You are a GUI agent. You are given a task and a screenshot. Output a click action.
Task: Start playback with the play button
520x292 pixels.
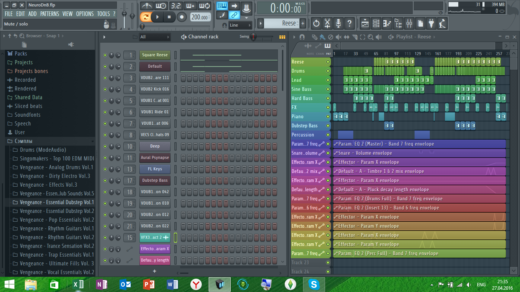click(x=157, y=17)
